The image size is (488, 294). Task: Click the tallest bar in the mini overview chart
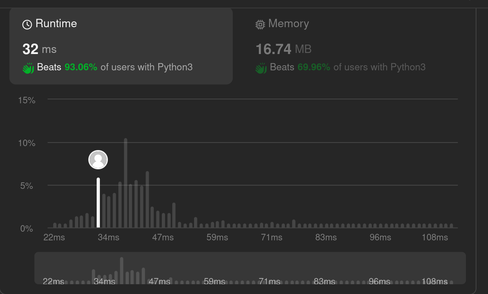click(122, 270)
